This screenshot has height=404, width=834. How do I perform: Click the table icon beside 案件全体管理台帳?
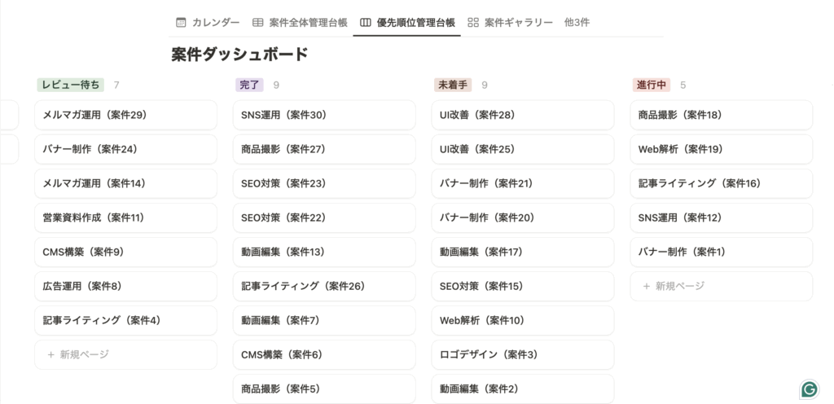[257, 22]
